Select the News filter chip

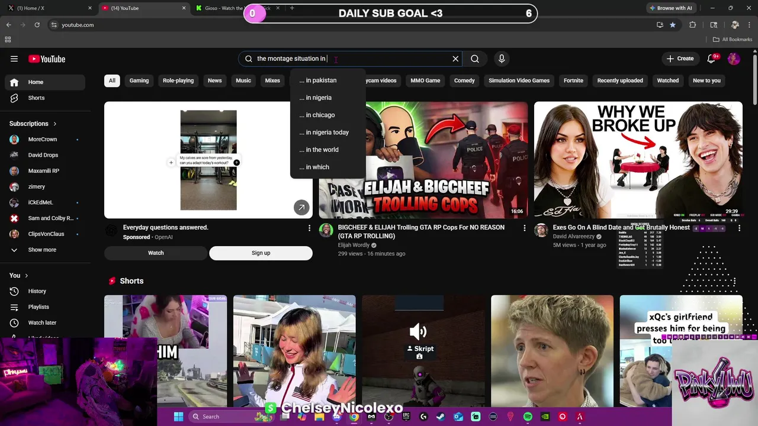click(215, 80)
